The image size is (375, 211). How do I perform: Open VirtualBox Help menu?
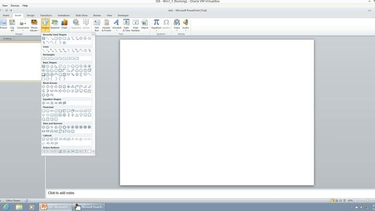tap(25, 5)
